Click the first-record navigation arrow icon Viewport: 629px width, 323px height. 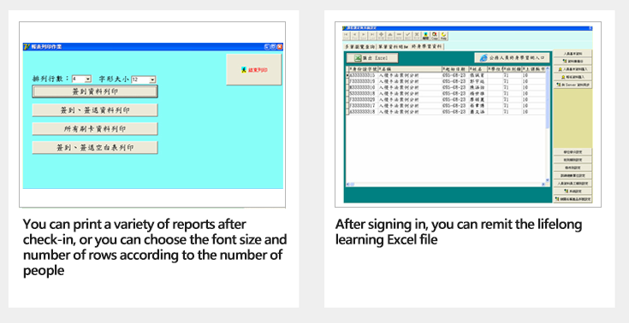point(347,34)
